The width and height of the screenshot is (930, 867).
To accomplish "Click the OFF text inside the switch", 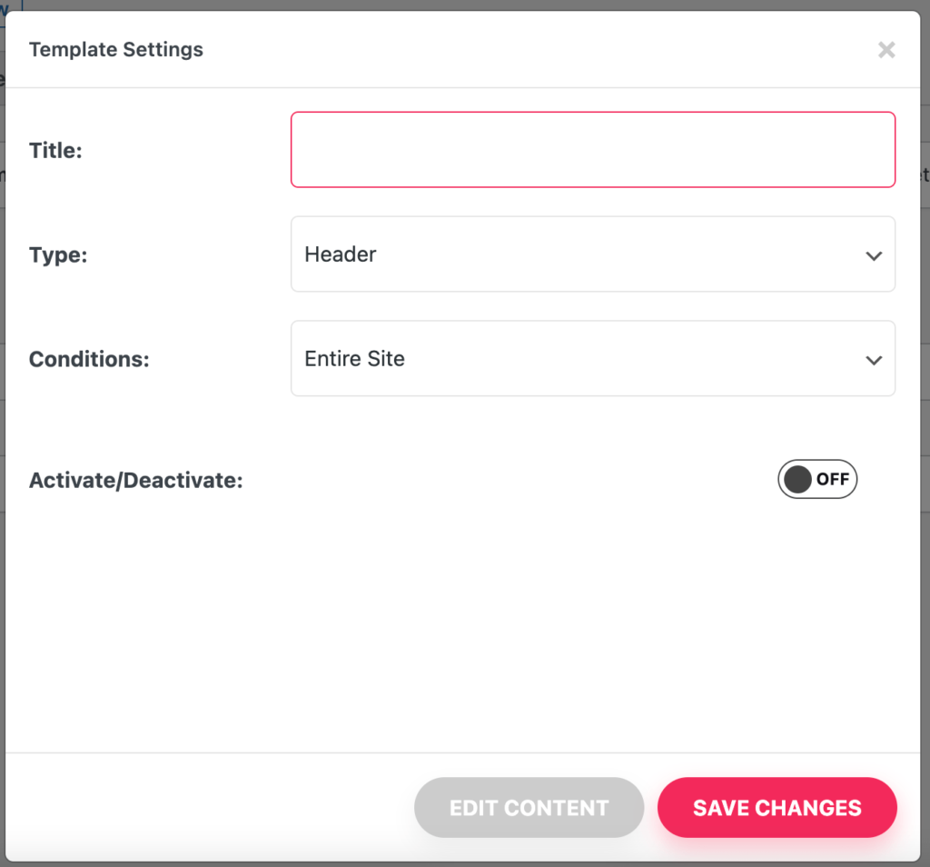I will pyautogui.click(x=832, y=480).
